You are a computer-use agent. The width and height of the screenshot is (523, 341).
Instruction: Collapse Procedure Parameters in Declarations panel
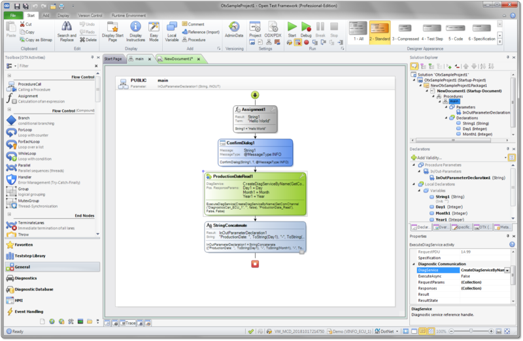tap(414, 165)
